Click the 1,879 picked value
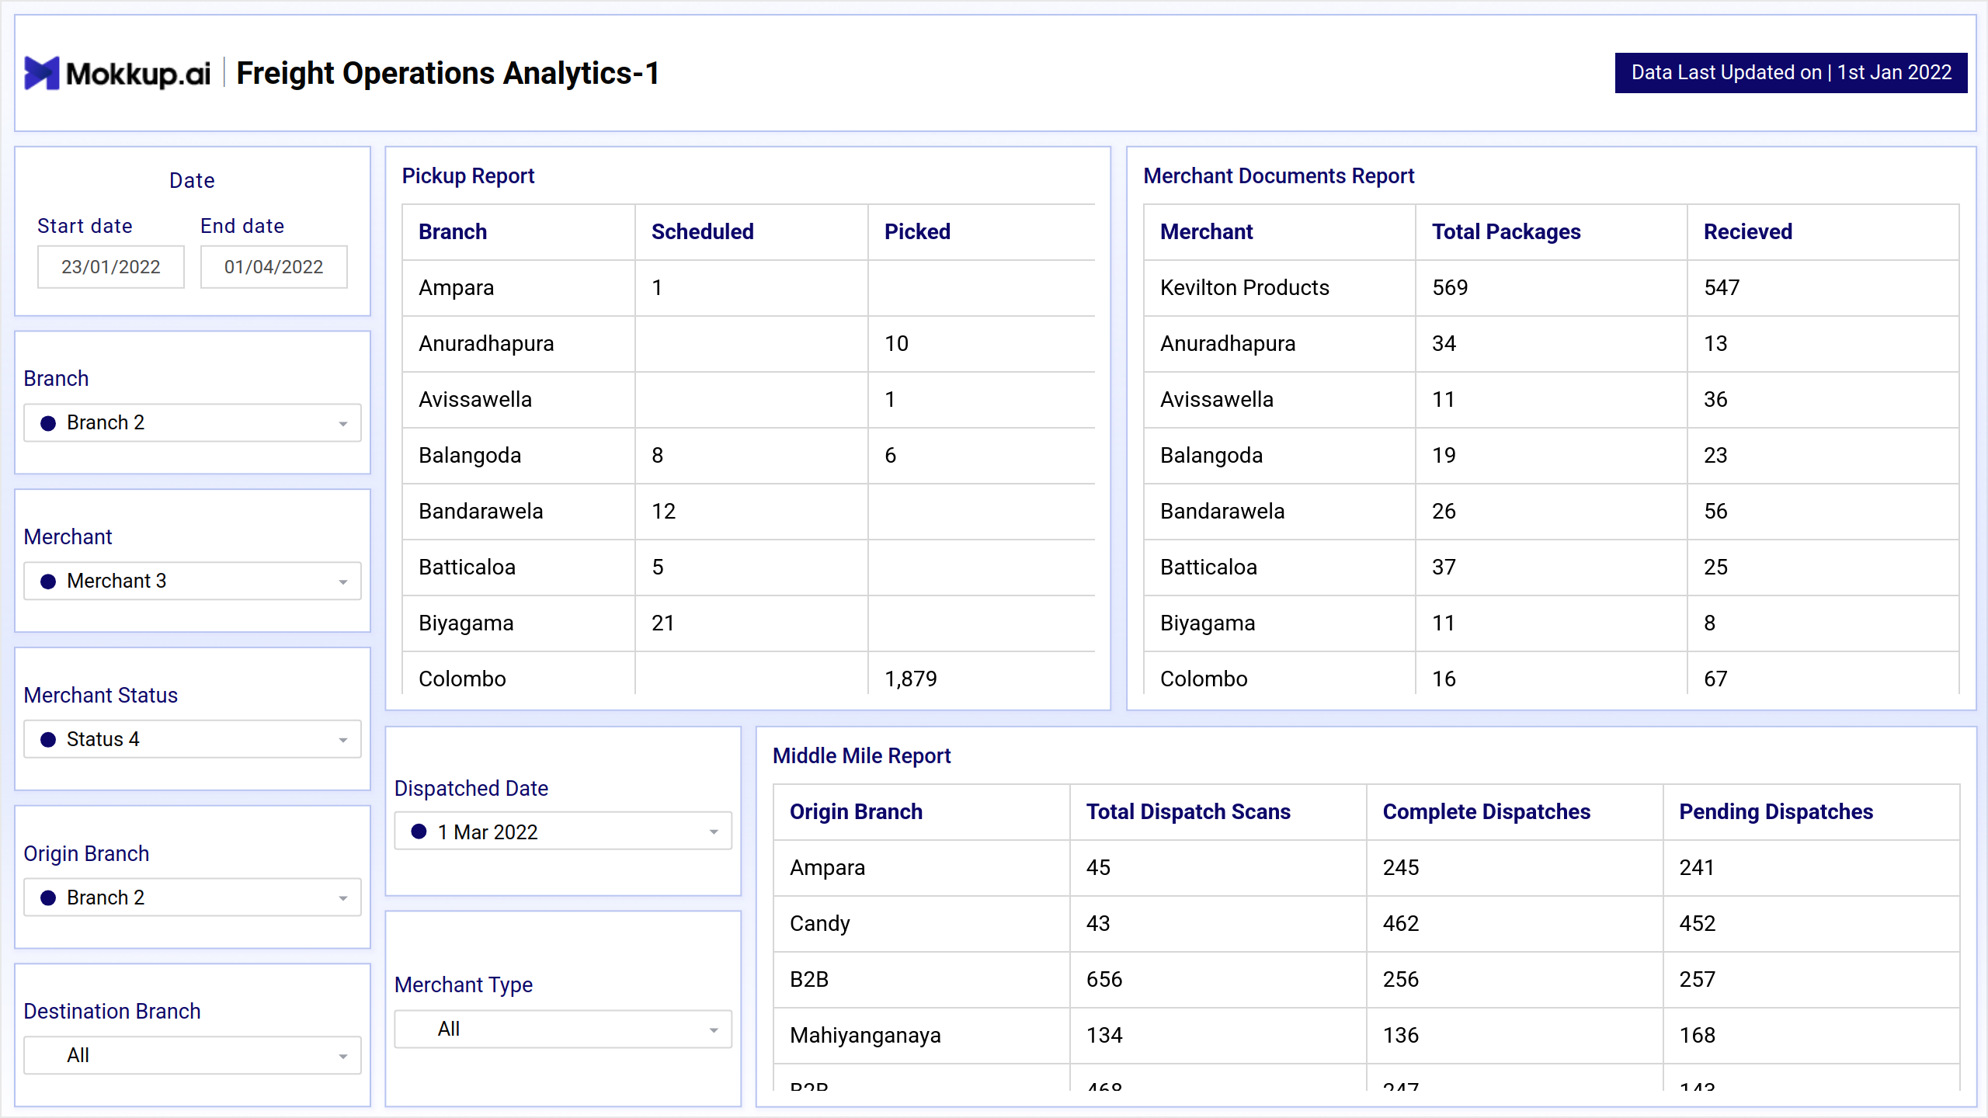 (x=911, y=679)
